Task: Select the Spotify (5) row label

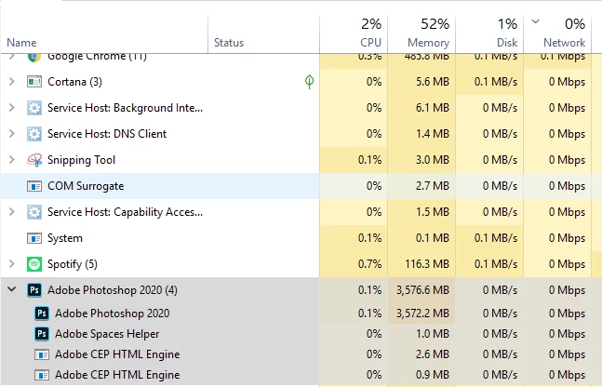Action: pos(73,264)
